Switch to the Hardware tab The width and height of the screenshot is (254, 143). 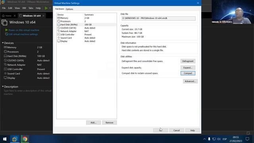pos(60,9)
